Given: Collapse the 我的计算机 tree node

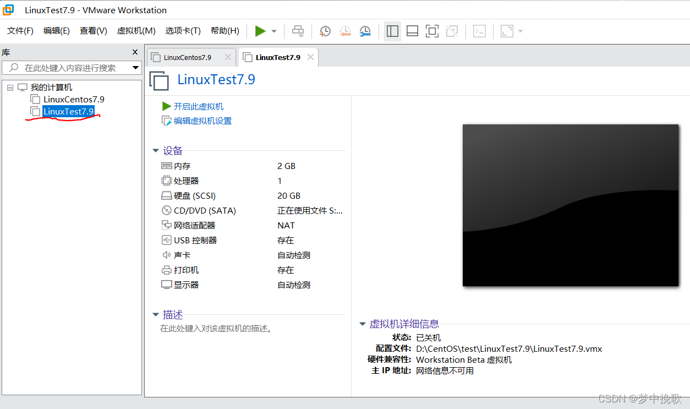Looking at the screenshot, I should tap(10, 88).
